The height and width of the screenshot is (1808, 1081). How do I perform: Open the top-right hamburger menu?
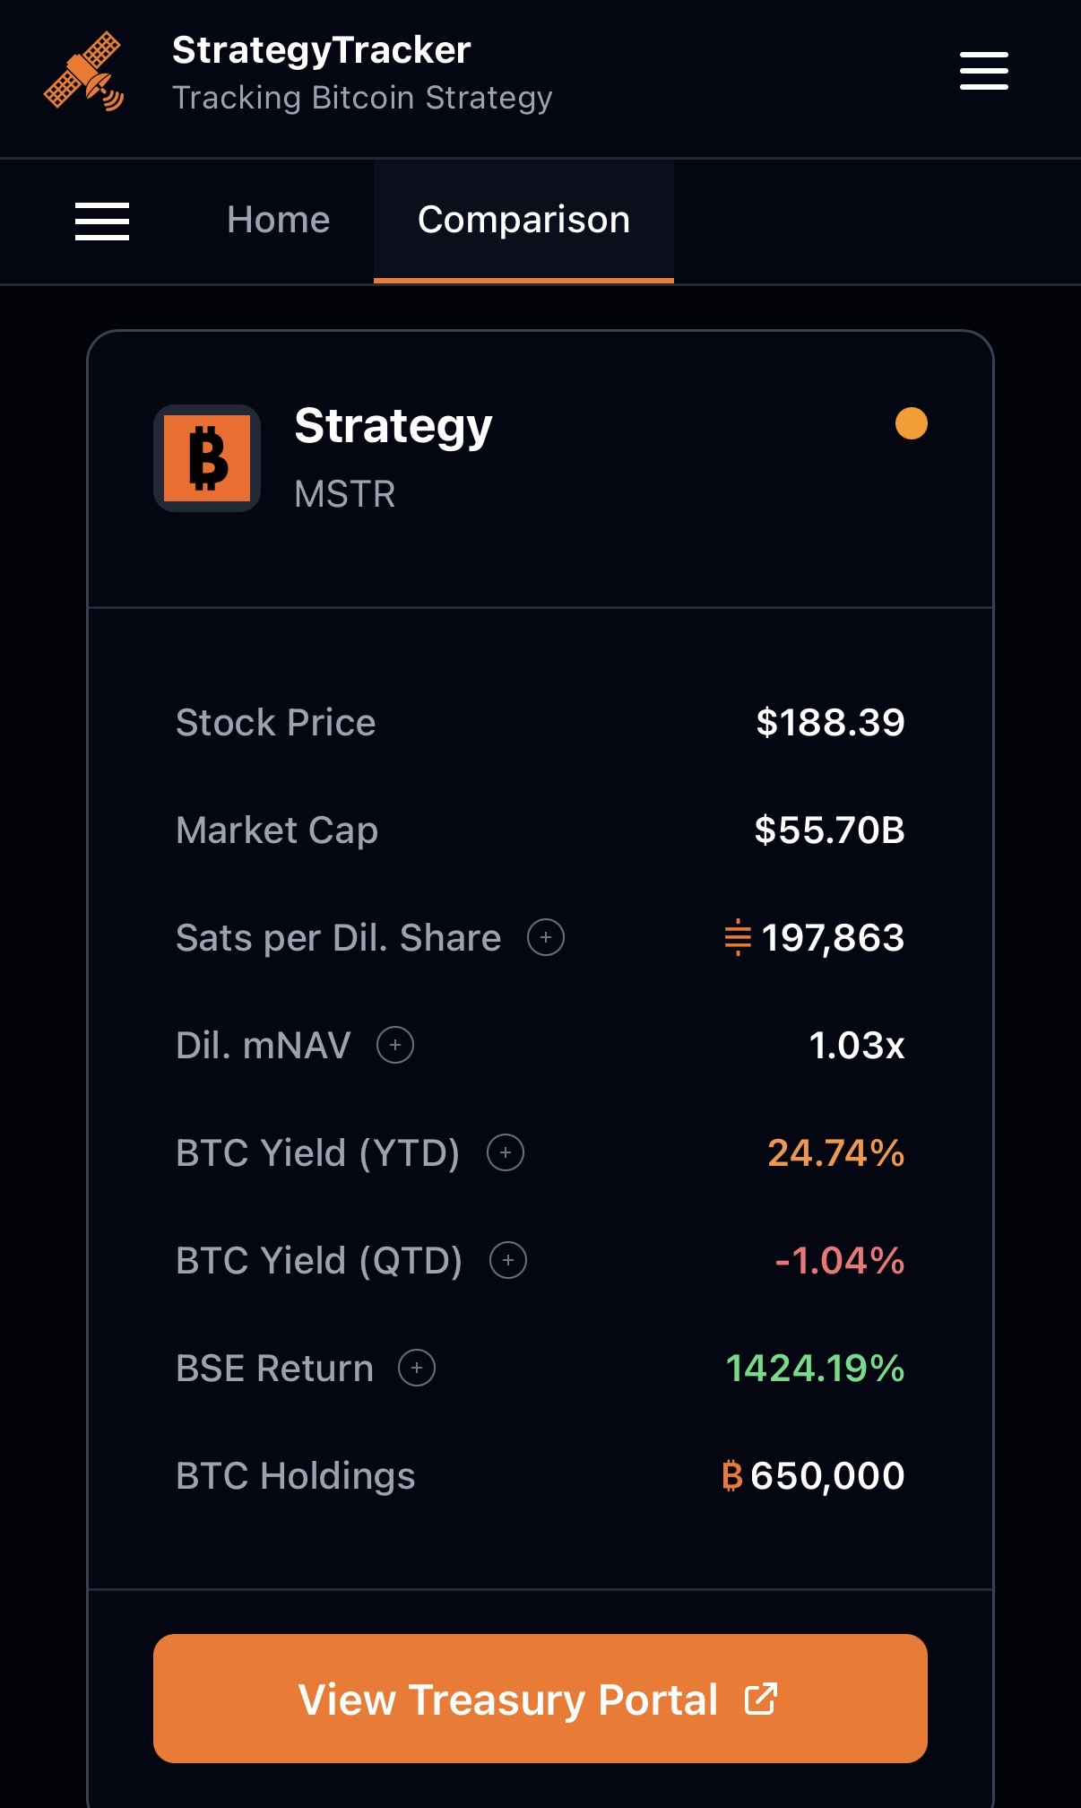(983, 71)
